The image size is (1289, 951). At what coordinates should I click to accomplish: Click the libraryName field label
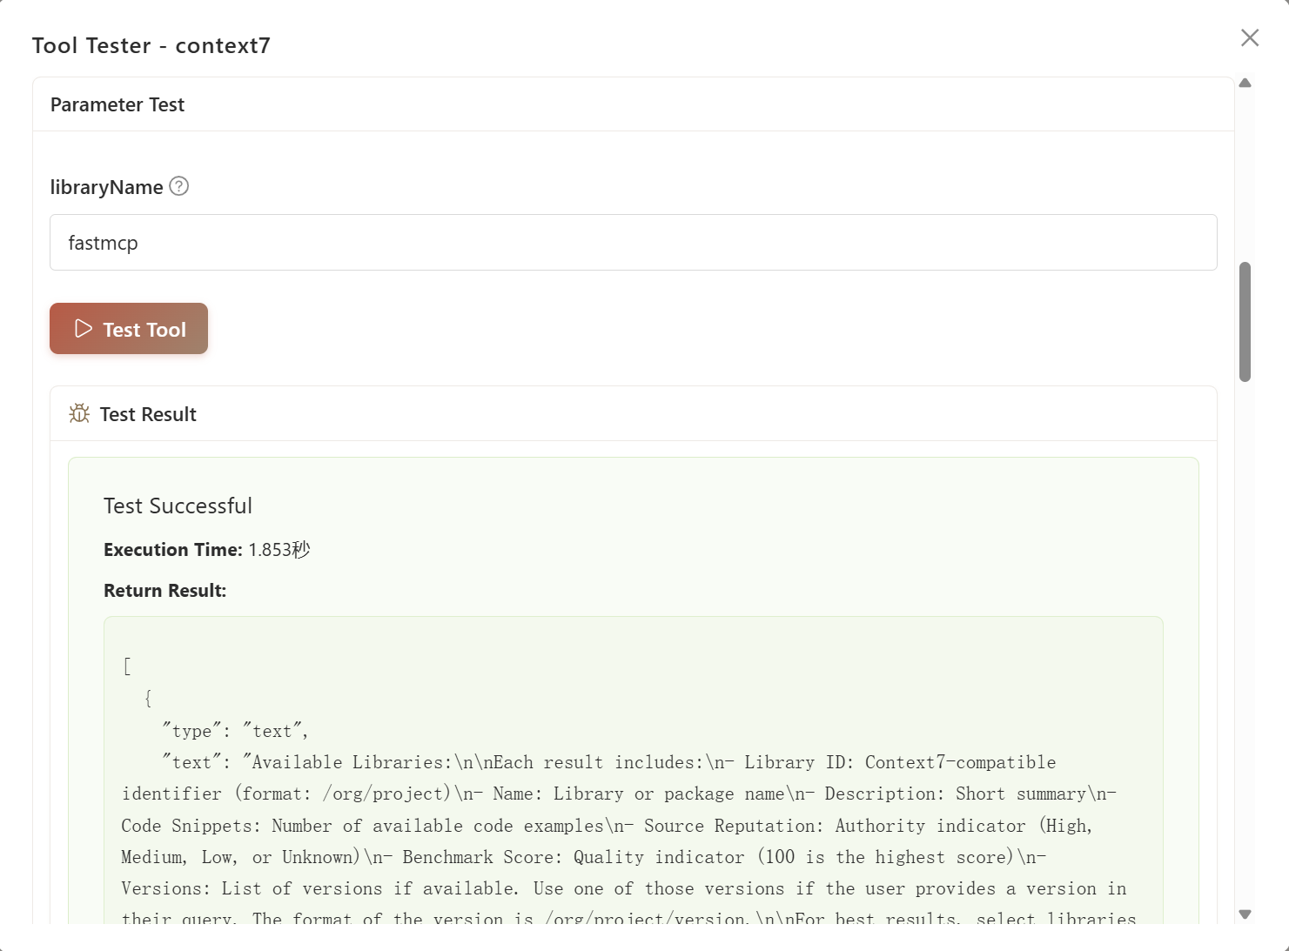[106, 187]
